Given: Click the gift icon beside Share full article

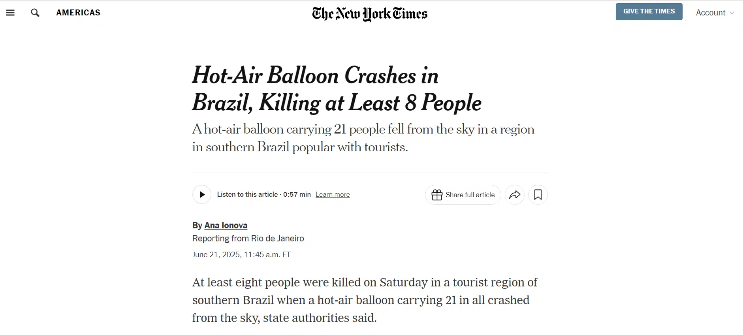Looking at the screenshot, I should pyautogui.click(x=437, y=195).
